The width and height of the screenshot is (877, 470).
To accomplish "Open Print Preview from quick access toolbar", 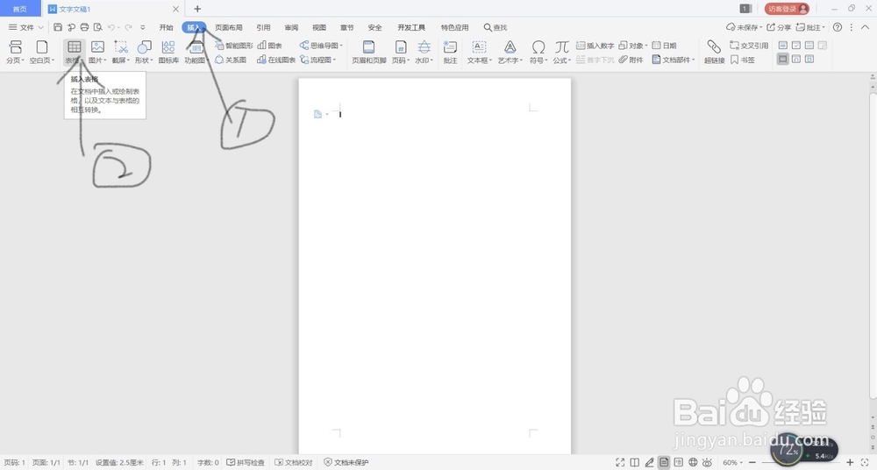I will [x=98, y=27].
